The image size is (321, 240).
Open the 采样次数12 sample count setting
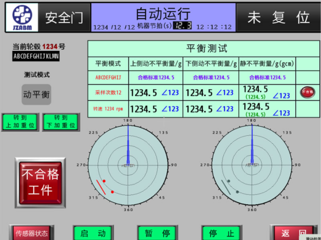(x=108, y=93)
